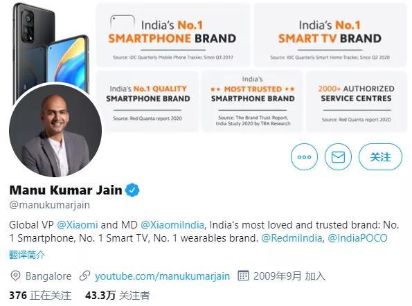Click the calendar icon near join date
The height and width of the screenshot is (306, 412).
click(x=243, y=276)
